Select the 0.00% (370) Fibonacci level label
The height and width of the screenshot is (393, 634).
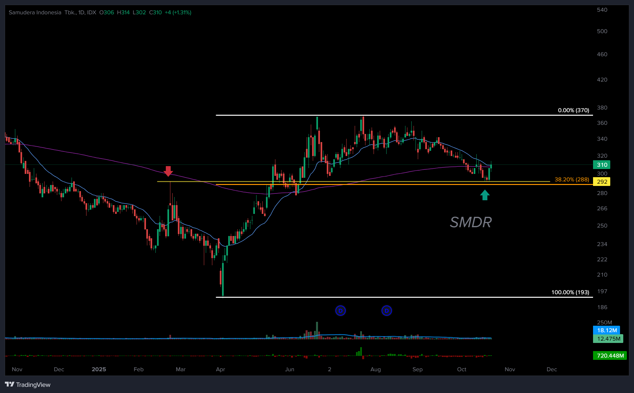[573, 110]
